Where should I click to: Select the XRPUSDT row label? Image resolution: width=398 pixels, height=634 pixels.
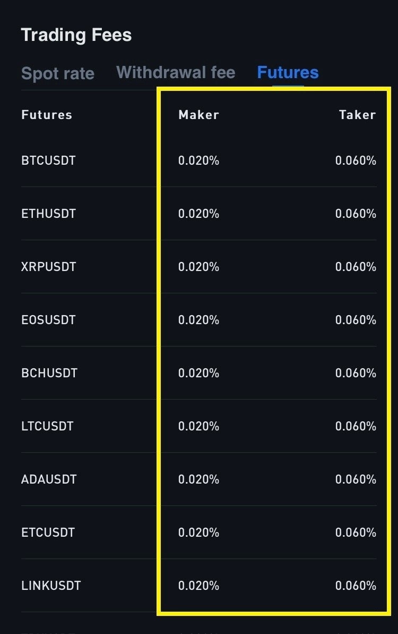[48, 267]
